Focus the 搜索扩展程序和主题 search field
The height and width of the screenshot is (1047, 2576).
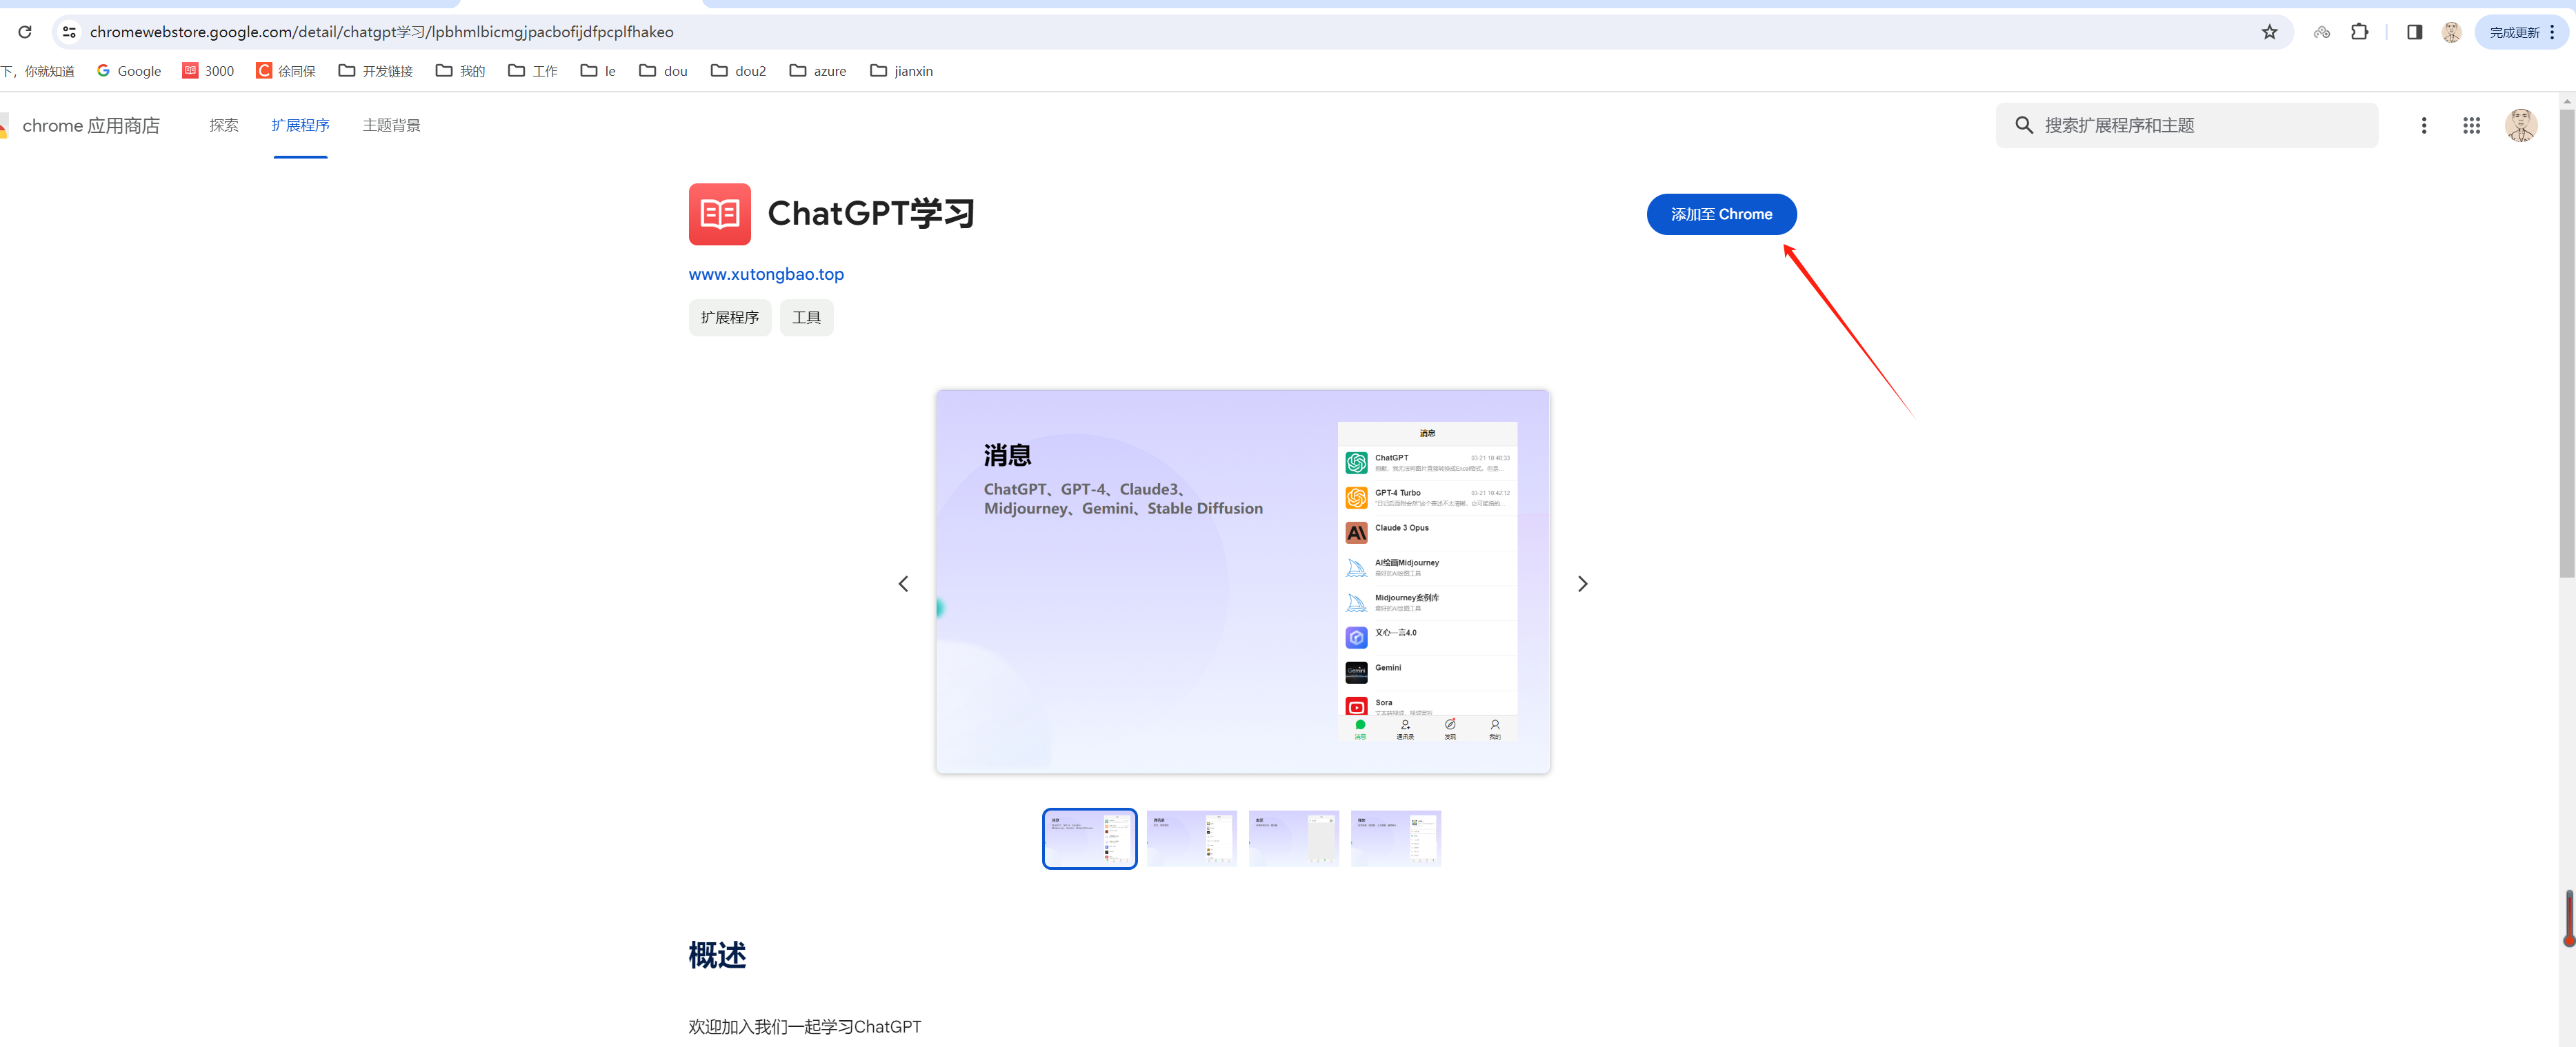tap(2200, 125)
